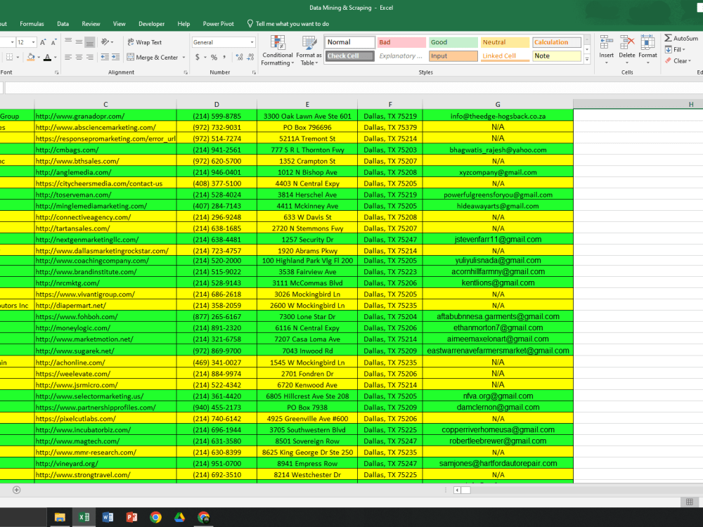The width and height of the screenshot is (703, 527).
Task: Apply the Input cell style
Action: coord(453,56)
